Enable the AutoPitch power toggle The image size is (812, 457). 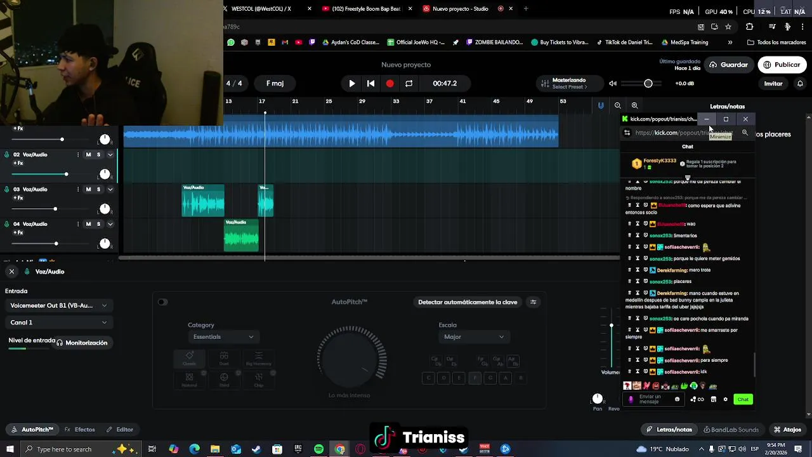(x=162, y=302)
